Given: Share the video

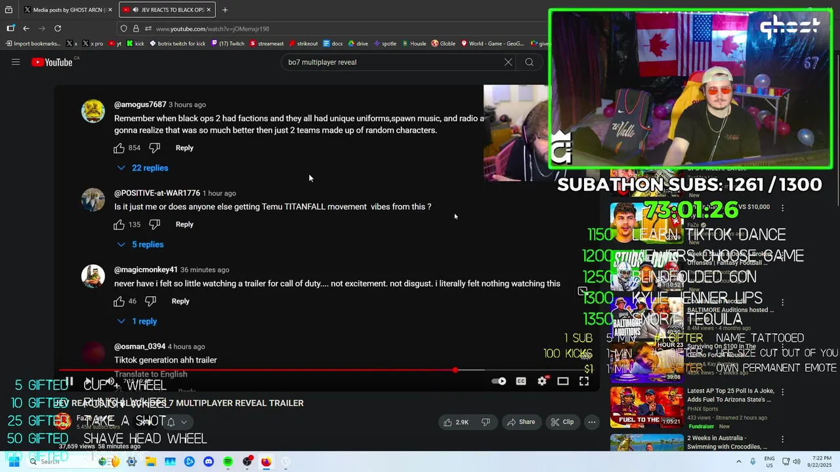Looking at the screenshot, I should (522, 422).
